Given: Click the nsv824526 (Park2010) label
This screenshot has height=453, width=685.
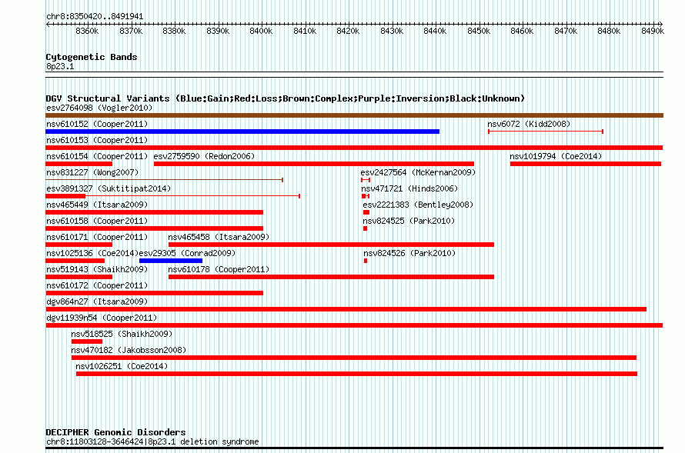Looking at the screenshot, I should 409,253.
